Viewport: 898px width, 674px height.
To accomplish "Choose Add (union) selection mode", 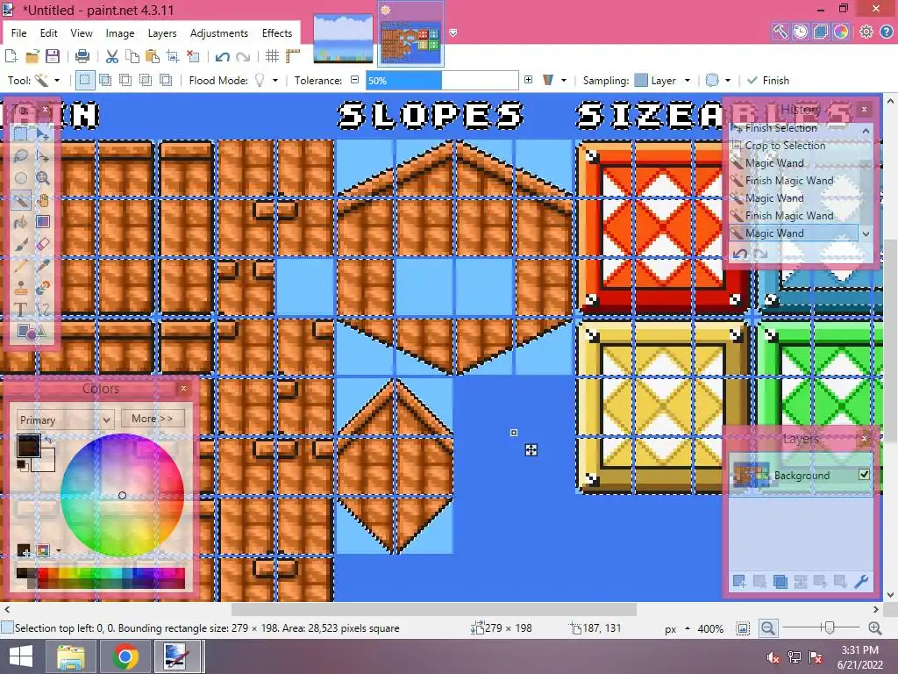I will tap(105, 80).
